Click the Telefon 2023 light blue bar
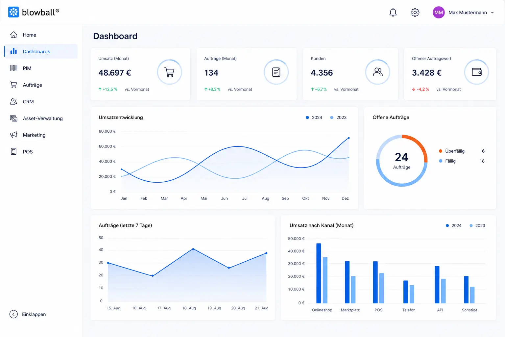The image size is (505, 337). click(x=412, y=294)
